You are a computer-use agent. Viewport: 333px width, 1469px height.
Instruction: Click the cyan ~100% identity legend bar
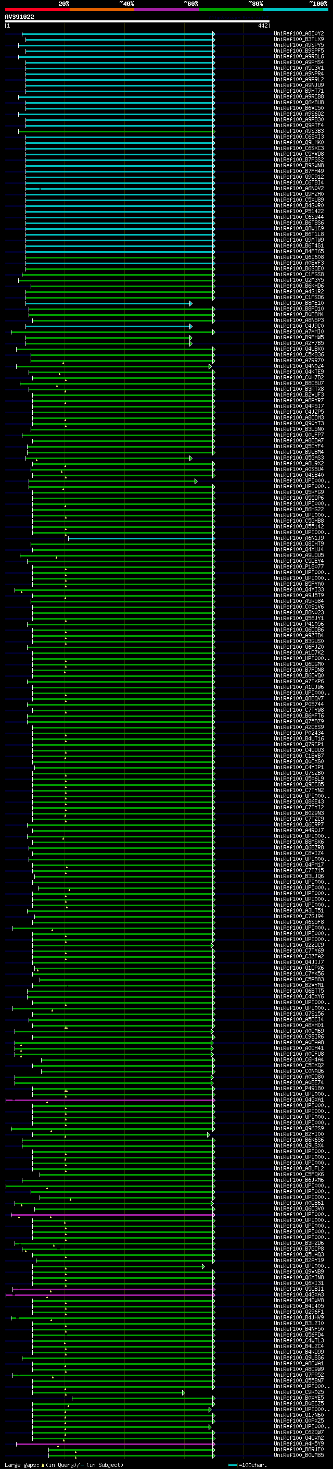click(x=296, y=9)
